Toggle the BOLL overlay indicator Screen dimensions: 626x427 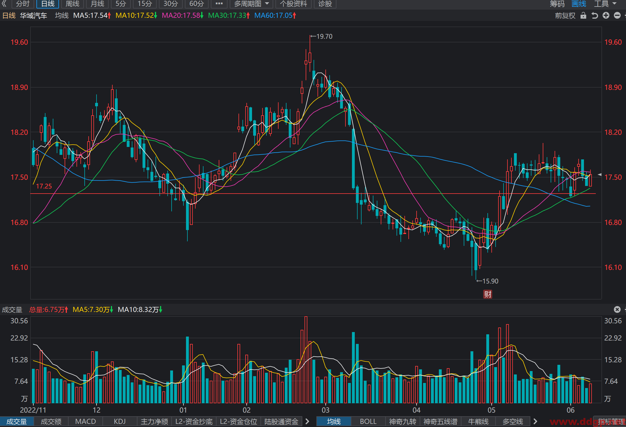click(368, 421)
